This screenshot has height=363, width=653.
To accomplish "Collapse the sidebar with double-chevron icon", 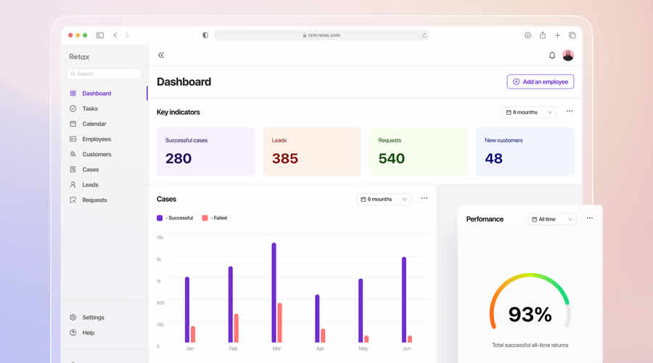I will point(161,55).
